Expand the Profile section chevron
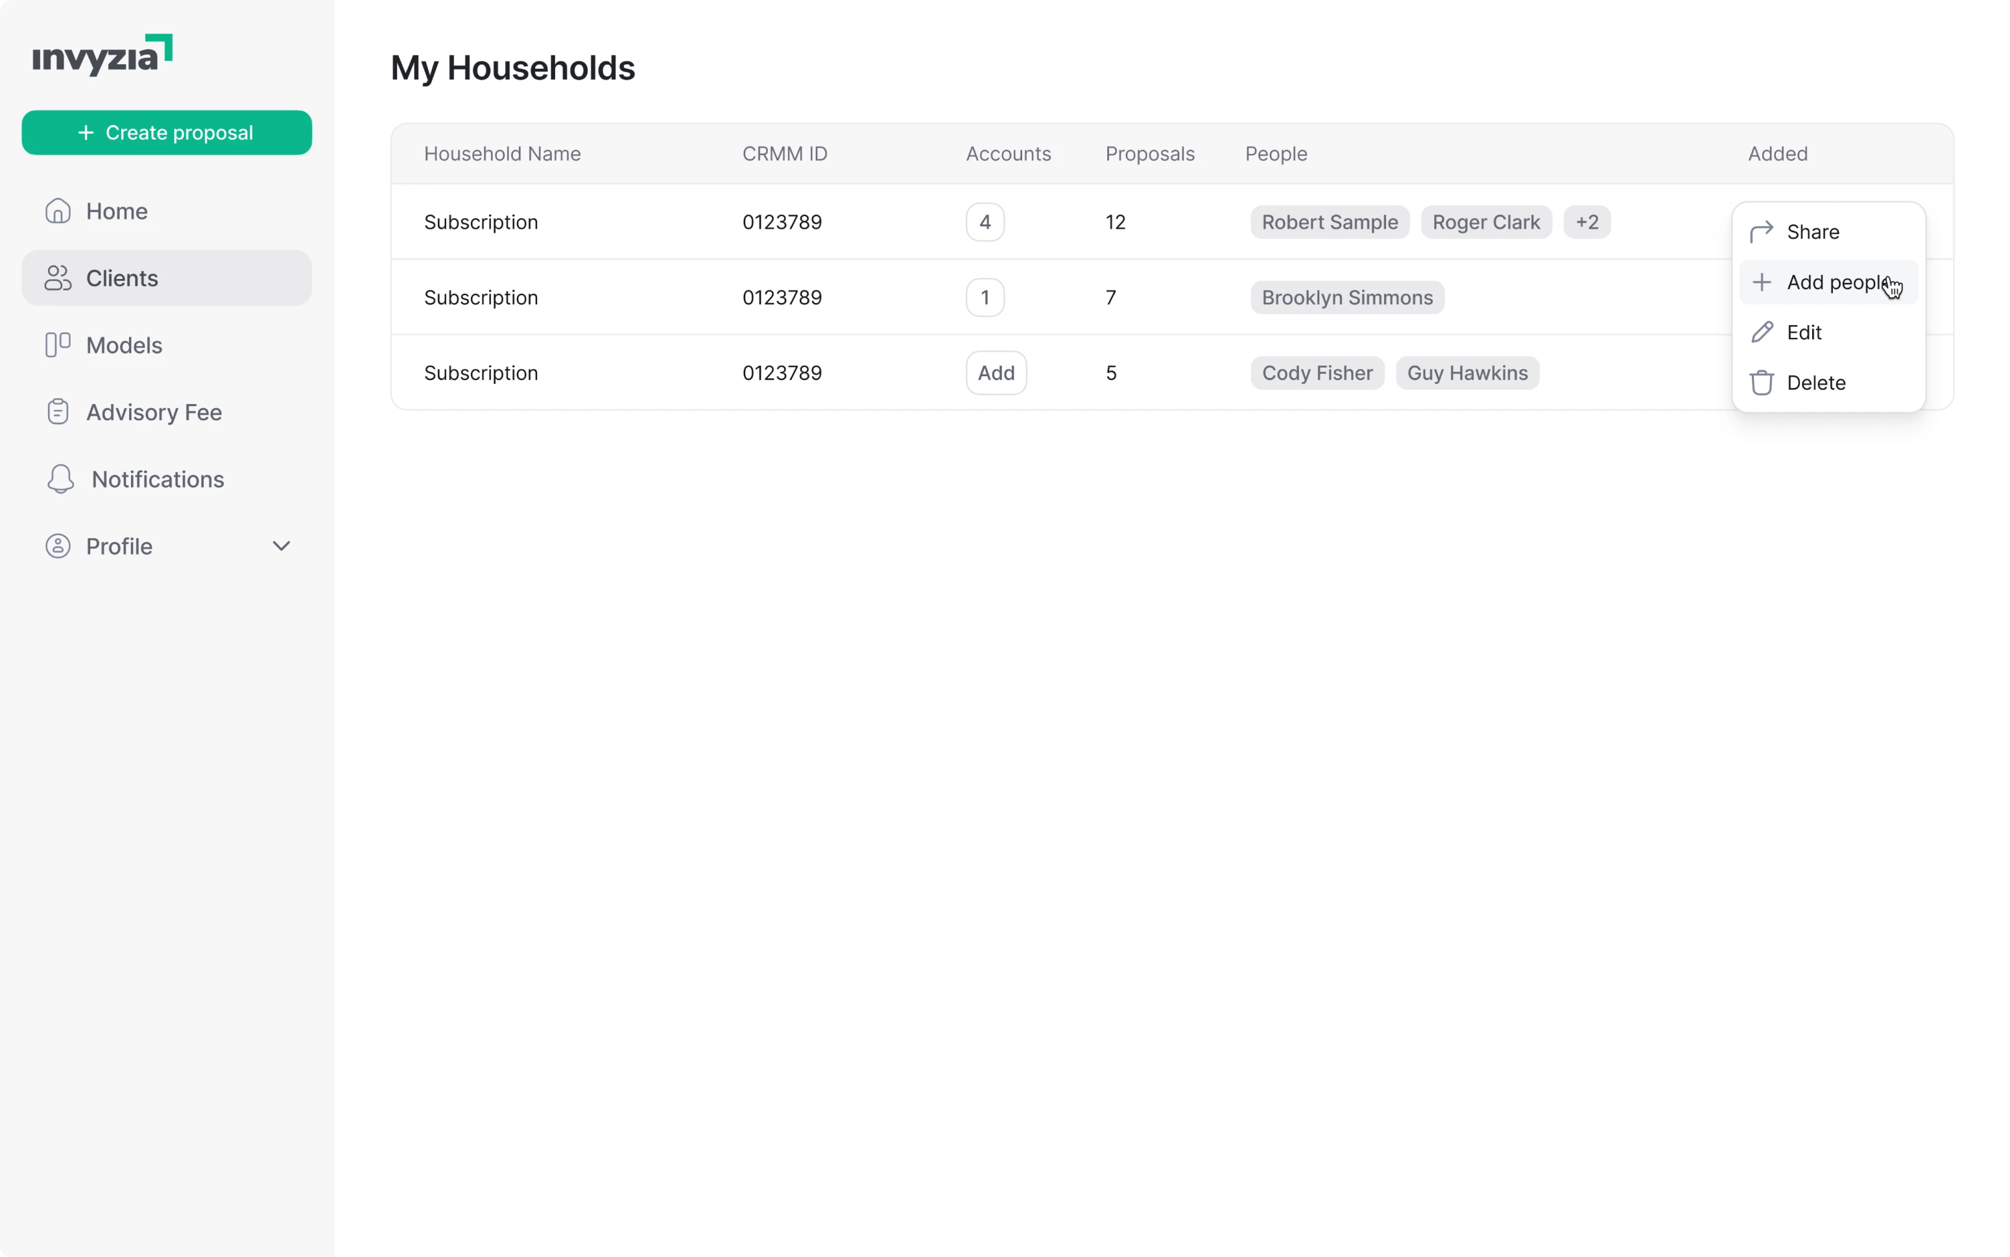2010x1257 pixels. (281, 546)
